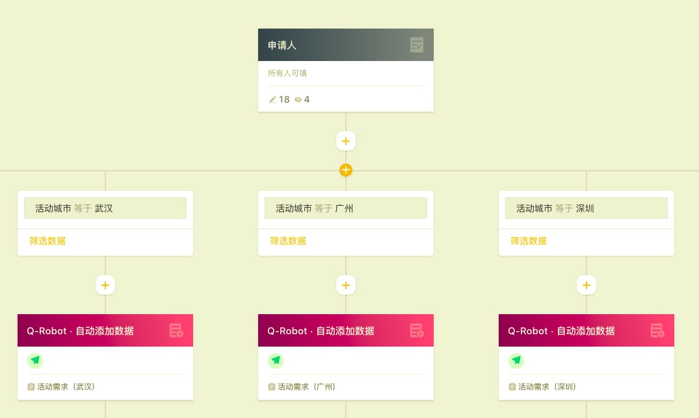Click the hidden fields eye count on 申请人

(x=302, y=99)
